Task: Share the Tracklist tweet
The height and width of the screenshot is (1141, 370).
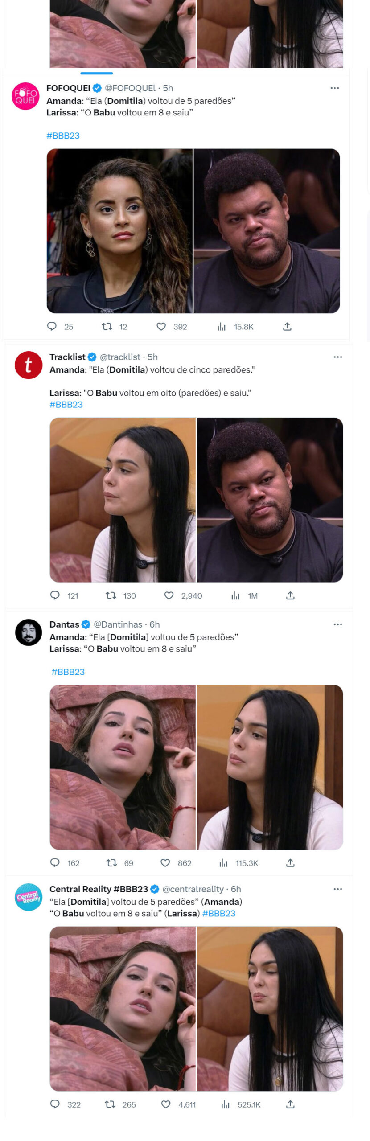Action: (290, 595)
